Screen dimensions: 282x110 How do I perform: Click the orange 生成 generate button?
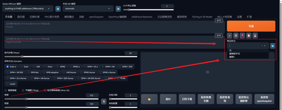pos(251,26)
